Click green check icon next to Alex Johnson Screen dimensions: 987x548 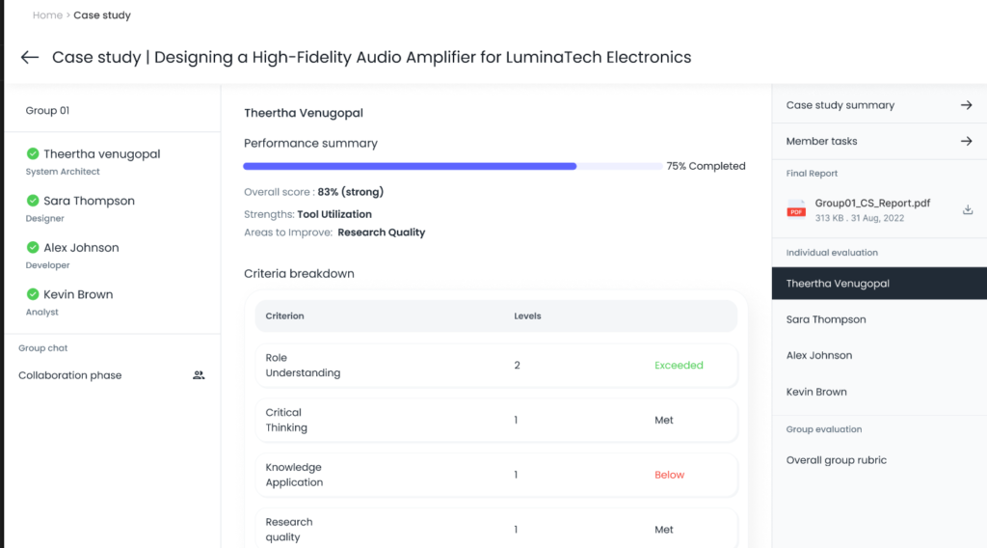coord(33,247)
